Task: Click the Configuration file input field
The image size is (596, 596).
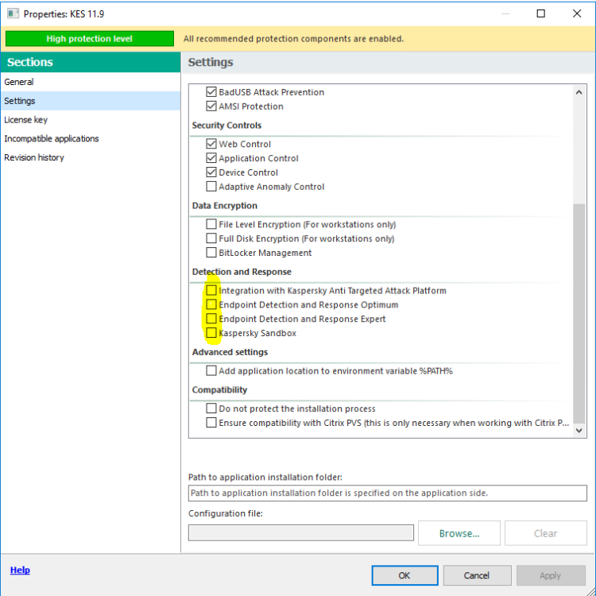Action: click(x=301, y=532)
